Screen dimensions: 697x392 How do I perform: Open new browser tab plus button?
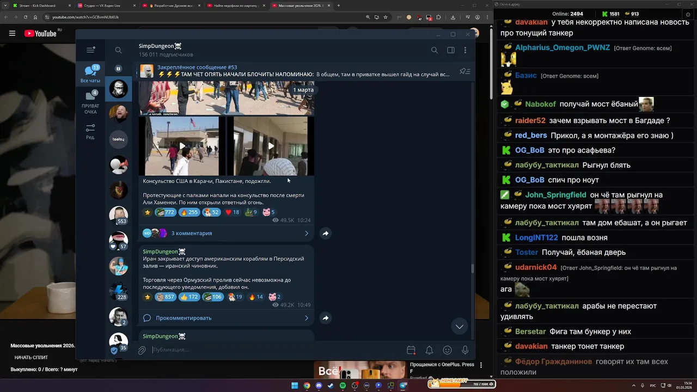(339, 5)
